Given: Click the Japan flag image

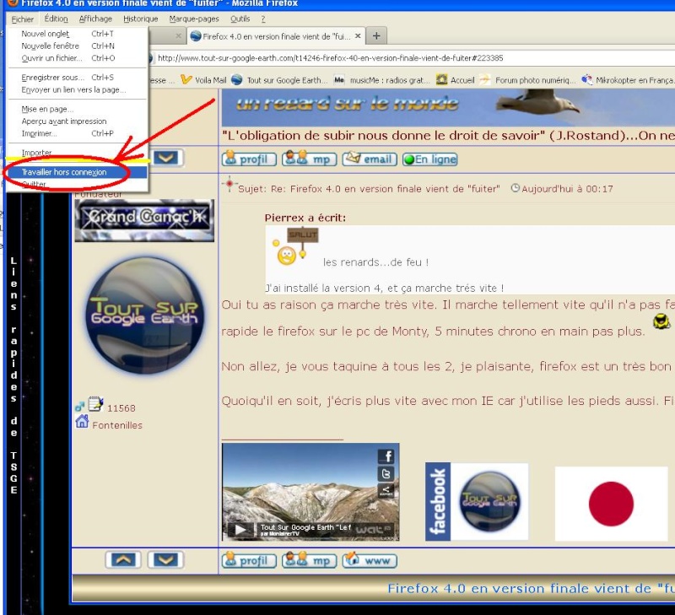Looking at the screenshot, I should (611, 504).
